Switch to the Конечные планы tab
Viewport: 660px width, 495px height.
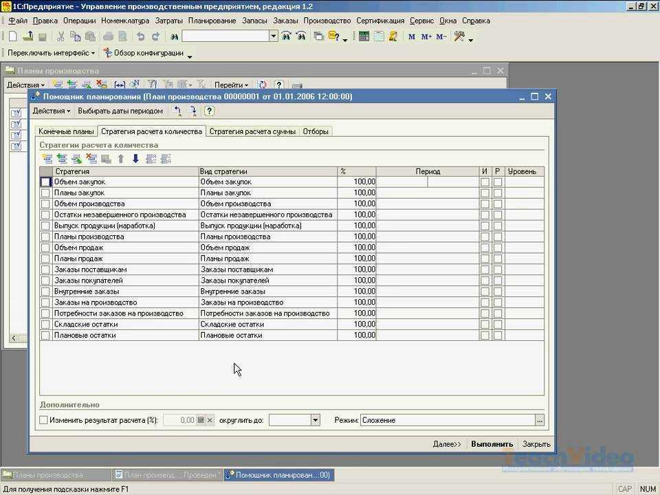pos(66,131)
